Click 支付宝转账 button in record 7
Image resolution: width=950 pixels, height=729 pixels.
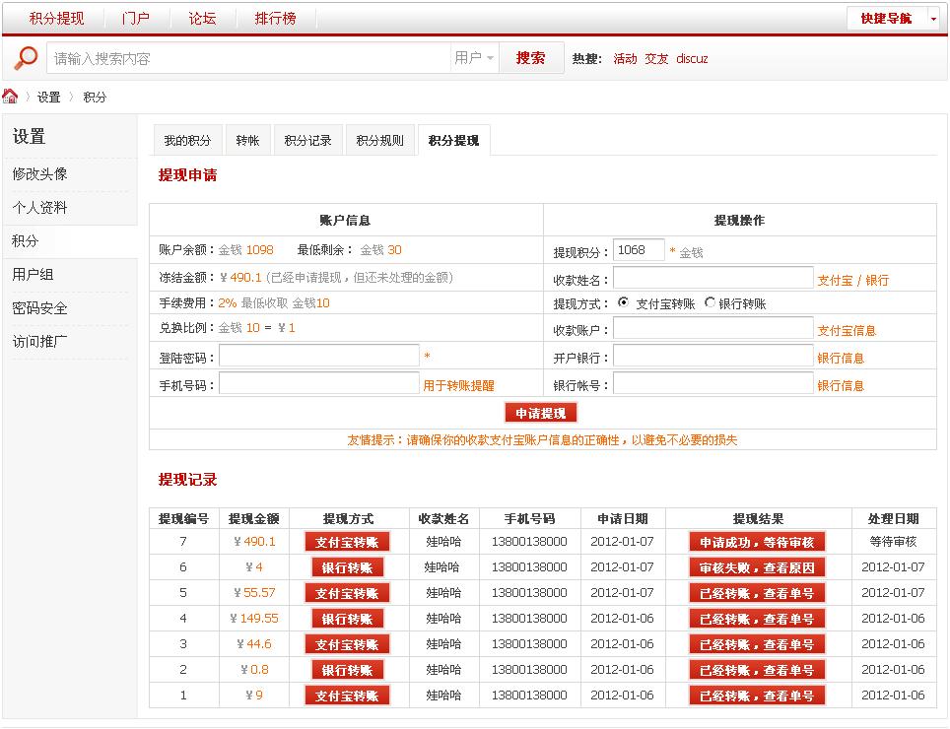347,542
